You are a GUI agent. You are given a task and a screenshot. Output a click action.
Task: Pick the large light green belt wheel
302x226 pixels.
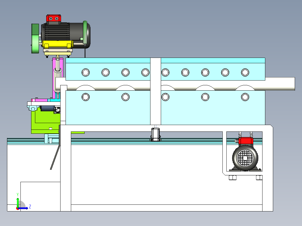(35, 44)
